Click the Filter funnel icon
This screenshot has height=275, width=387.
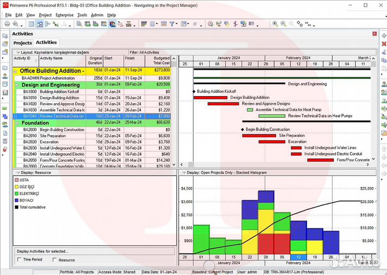[x=172, y=24]
